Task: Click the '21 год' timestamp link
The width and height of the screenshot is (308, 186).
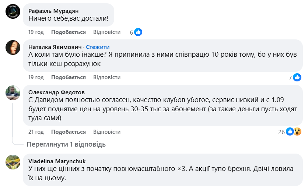Action: (x=36, y=132)
